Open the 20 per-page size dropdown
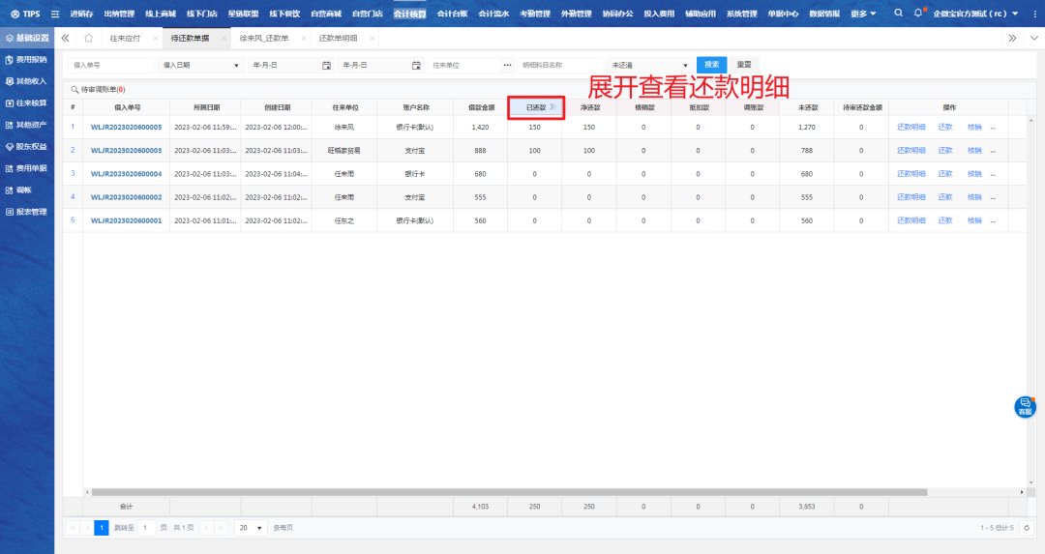 pyautogui.click(x=251, y=528)
